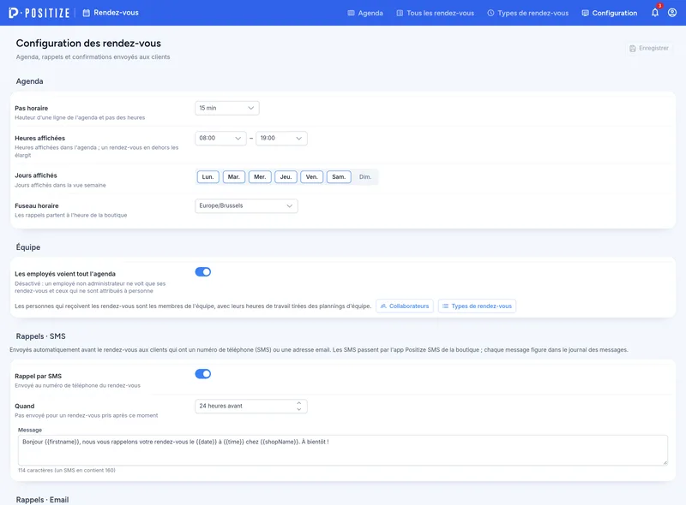Screen dimensions: 686x505
Task: Toggle Sam. day button
Action: [339, 177]
